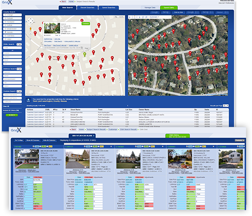Expand the arrow under the DSBL field
Viewport: 252px width, 216px height.
point(12,51)
